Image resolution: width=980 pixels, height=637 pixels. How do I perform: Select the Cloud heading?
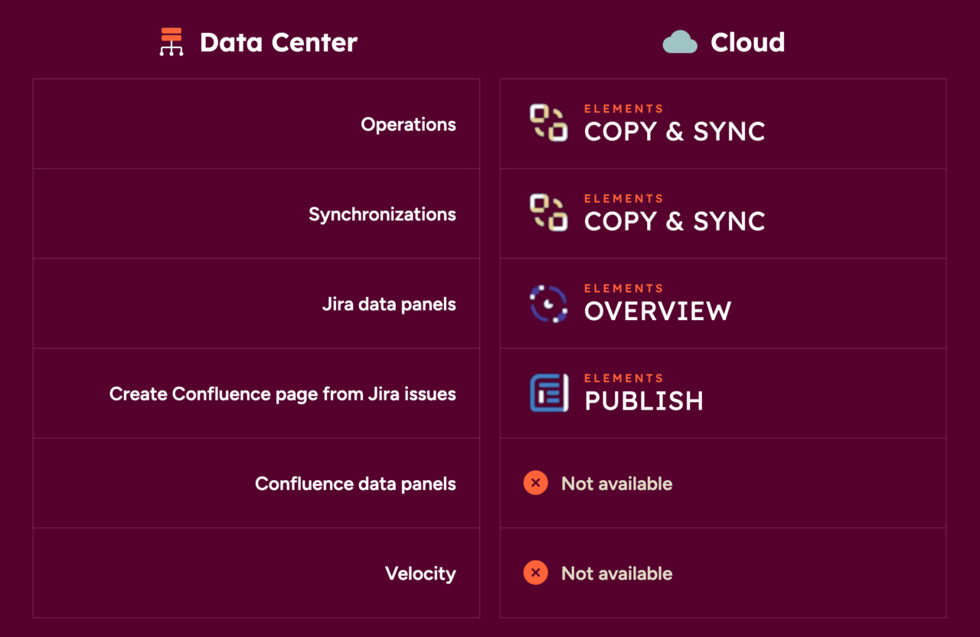click(748, 42)
